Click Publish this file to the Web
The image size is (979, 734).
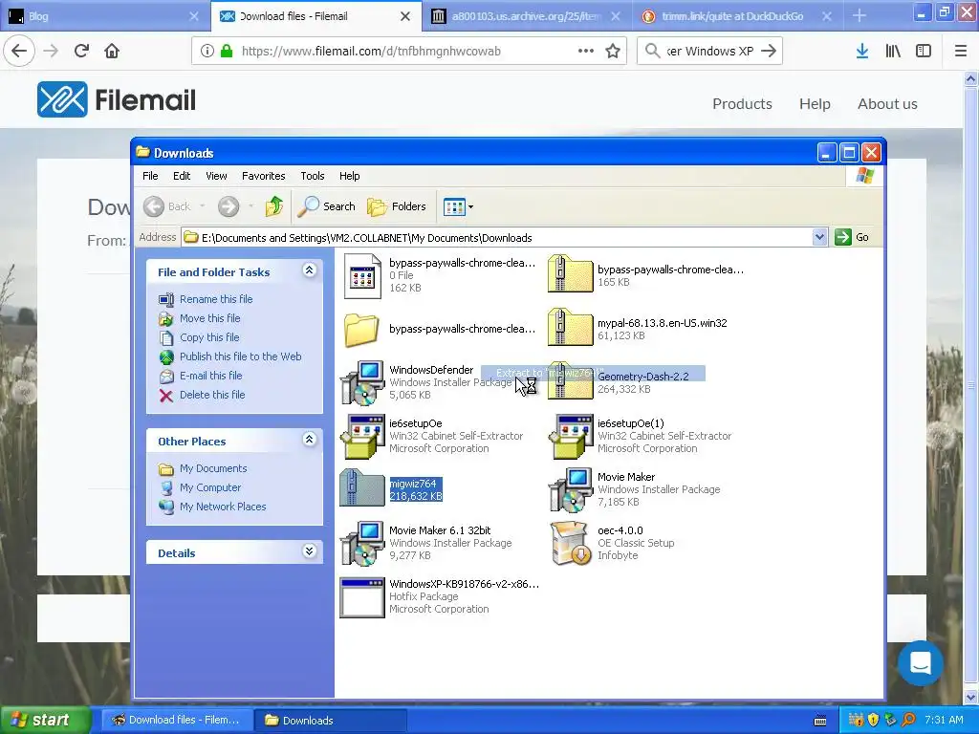point(240,356)
